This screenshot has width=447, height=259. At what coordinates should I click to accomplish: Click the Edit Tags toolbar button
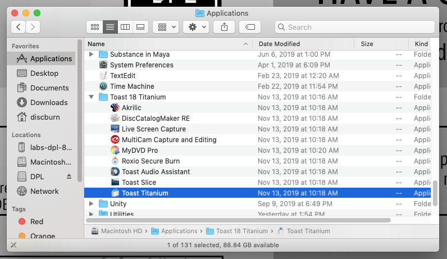tap(250, 27)
